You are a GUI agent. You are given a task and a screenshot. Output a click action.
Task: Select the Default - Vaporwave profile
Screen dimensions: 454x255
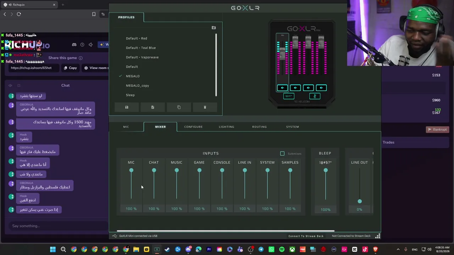[142, 57]
